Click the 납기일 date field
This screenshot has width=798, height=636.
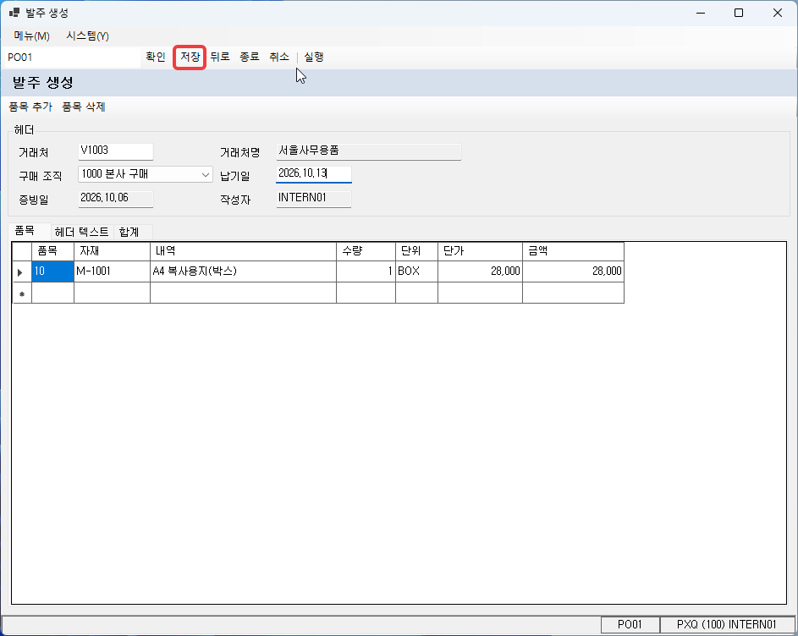click(x=313, y=174)
